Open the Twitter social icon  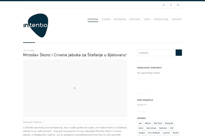click(x=163, y=5)
